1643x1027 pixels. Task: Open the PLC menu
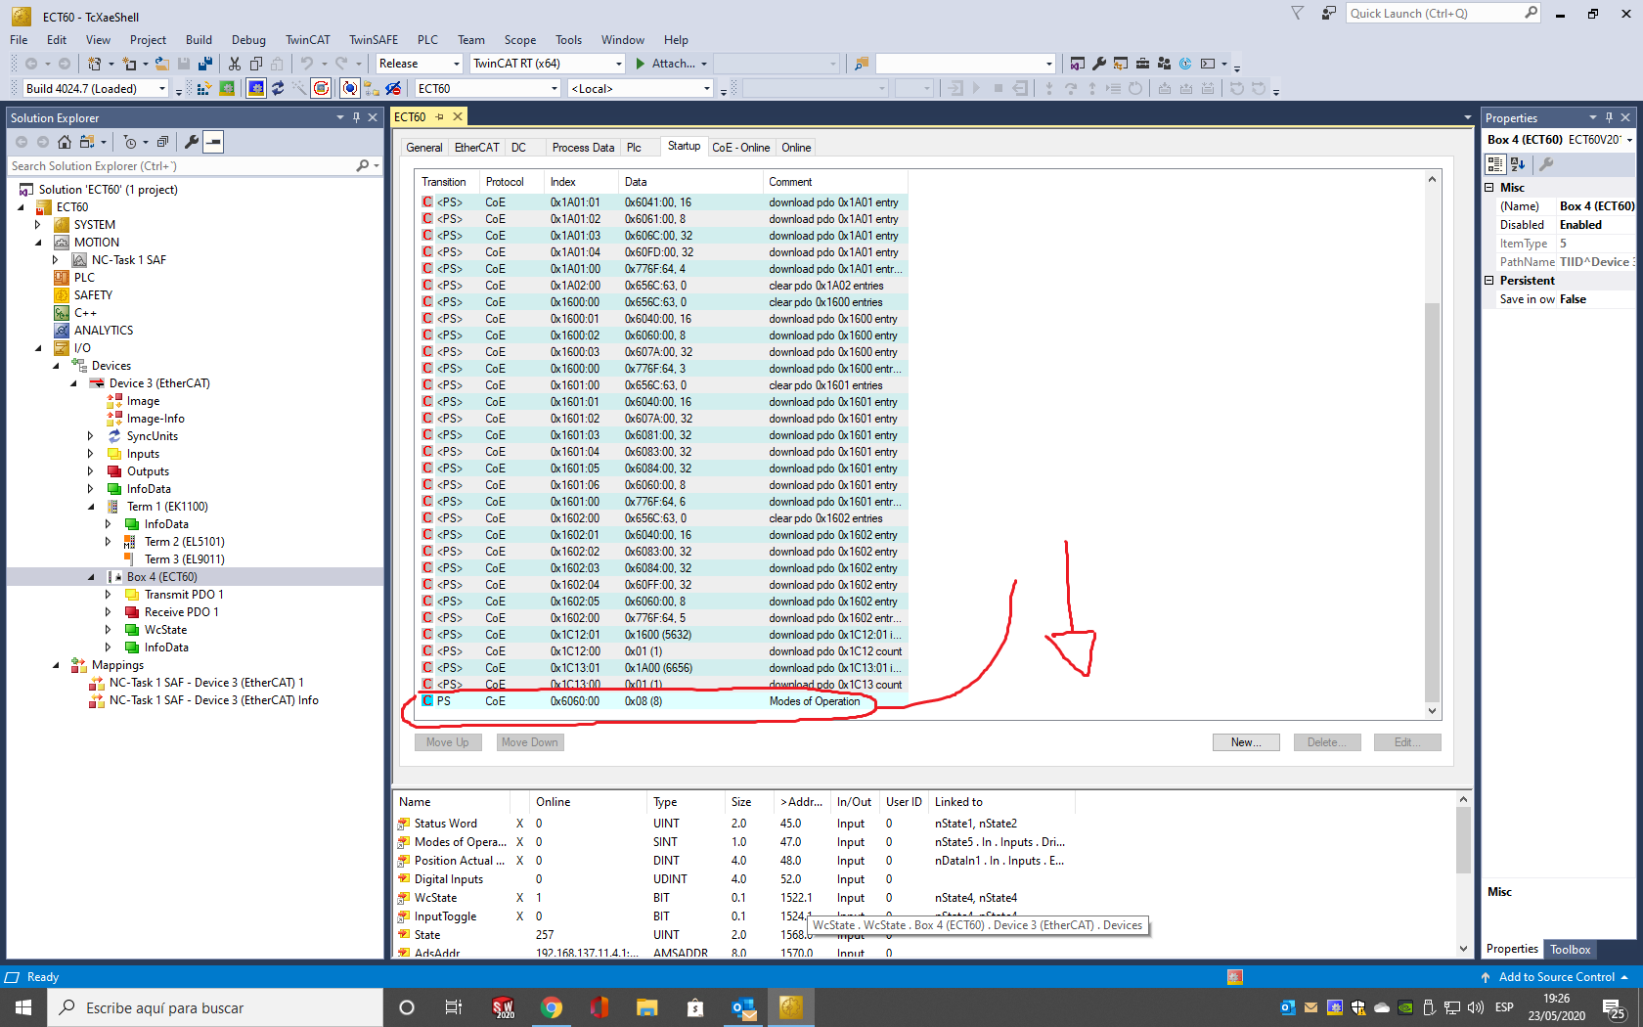pos(427,40)
